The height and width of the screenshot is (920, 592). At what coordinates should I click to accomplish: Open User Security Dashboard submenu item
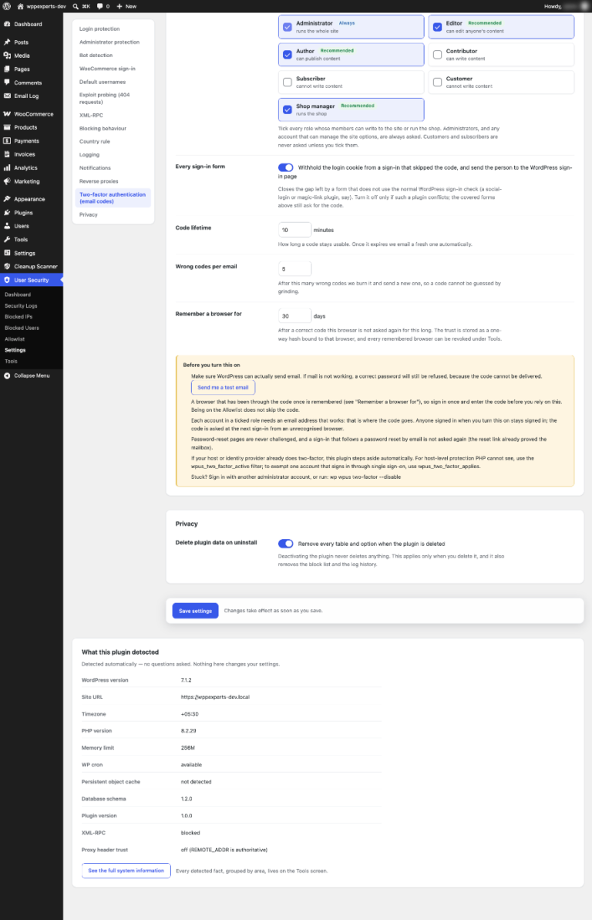pos(18,295)
